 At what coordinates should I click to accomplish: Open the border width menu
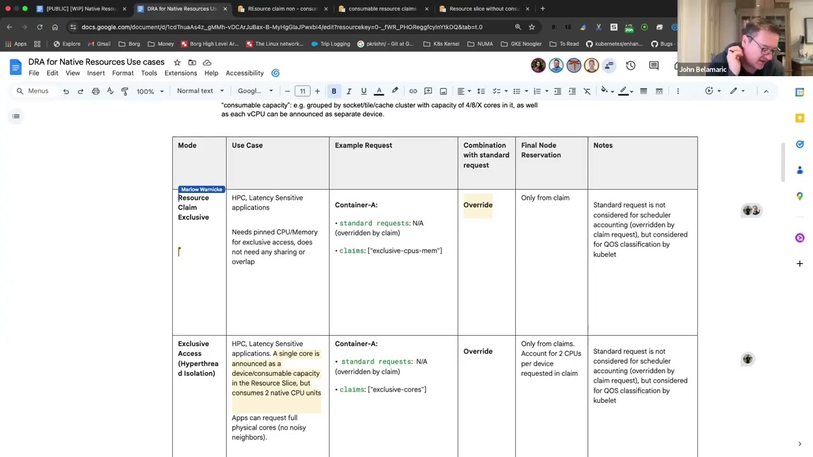click(x=643, y=91)
